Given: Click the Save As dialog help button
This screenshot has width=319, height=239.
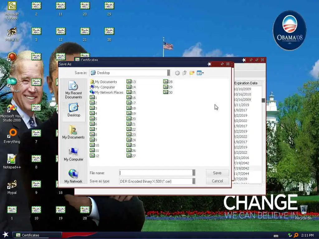Looking at the screenshot, I should [x=222, y=64].
